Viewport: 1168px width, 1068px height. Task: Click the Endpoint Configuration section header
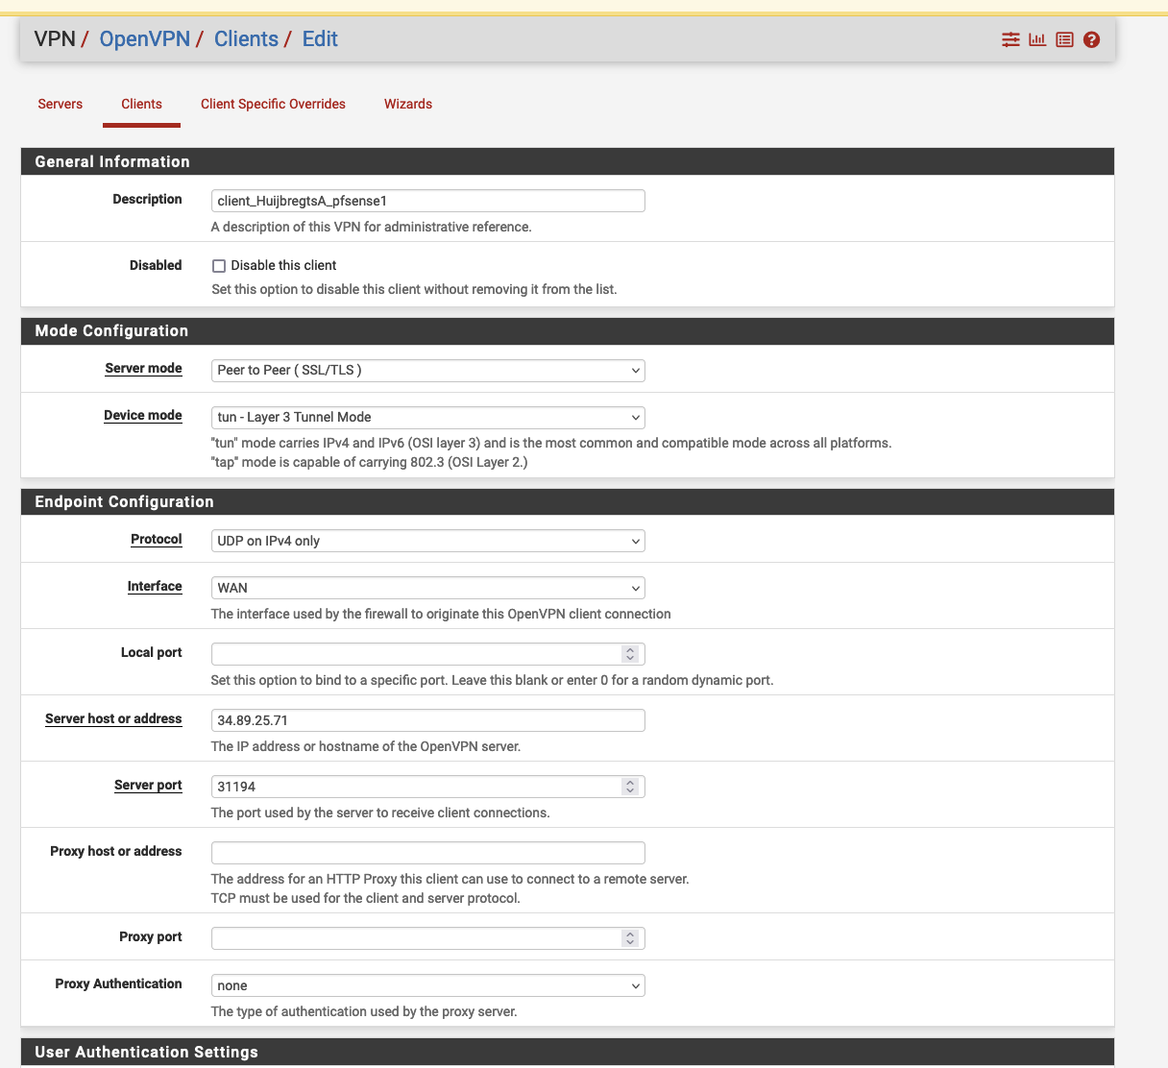tap(568, 501)
